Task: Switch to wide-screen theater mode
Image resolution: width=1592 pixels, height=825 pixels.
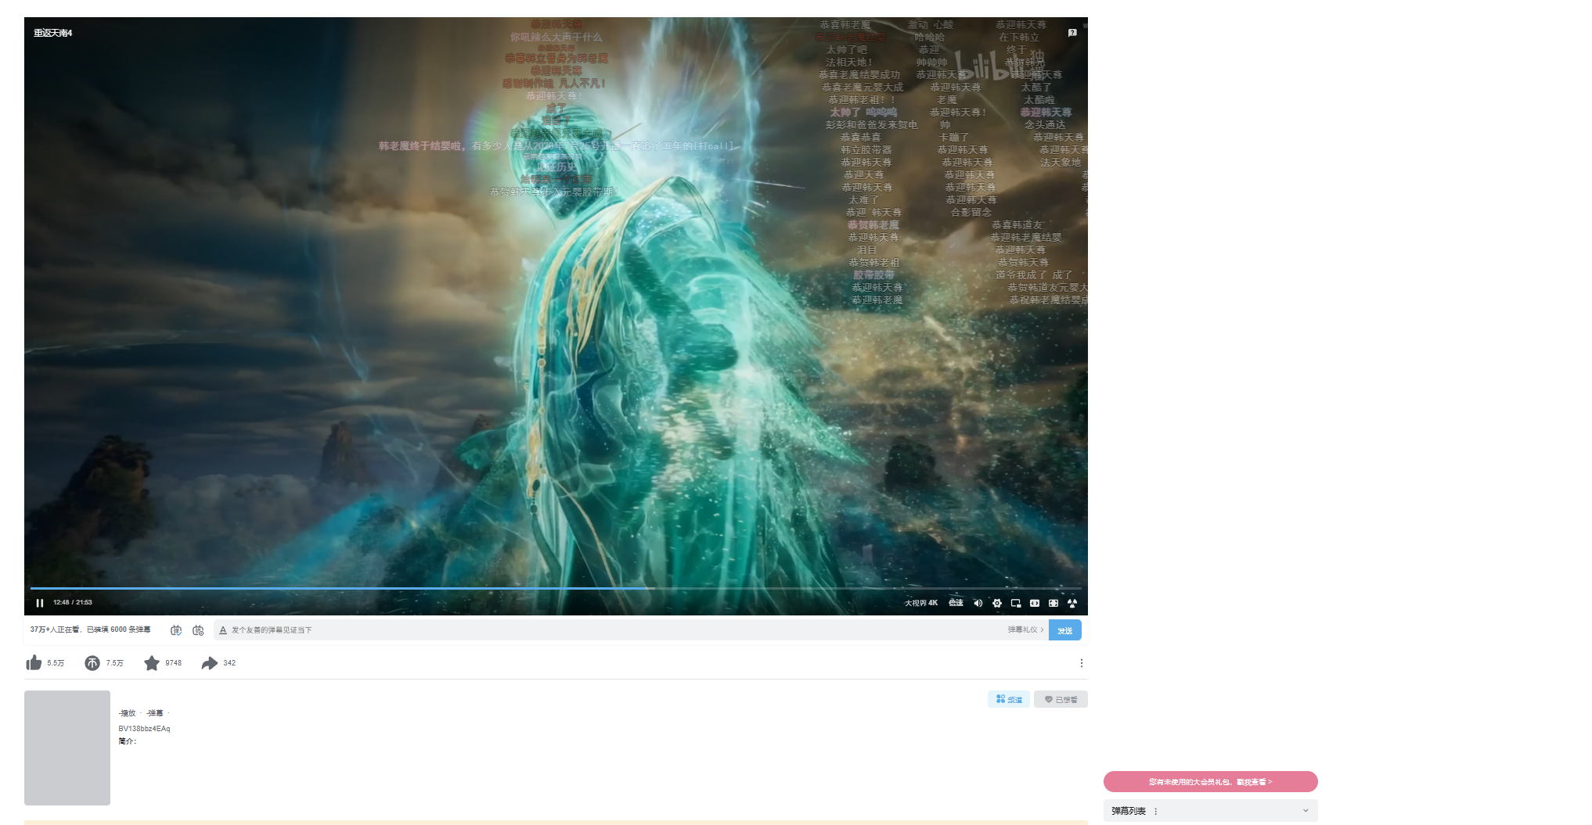Action: 1035,603
